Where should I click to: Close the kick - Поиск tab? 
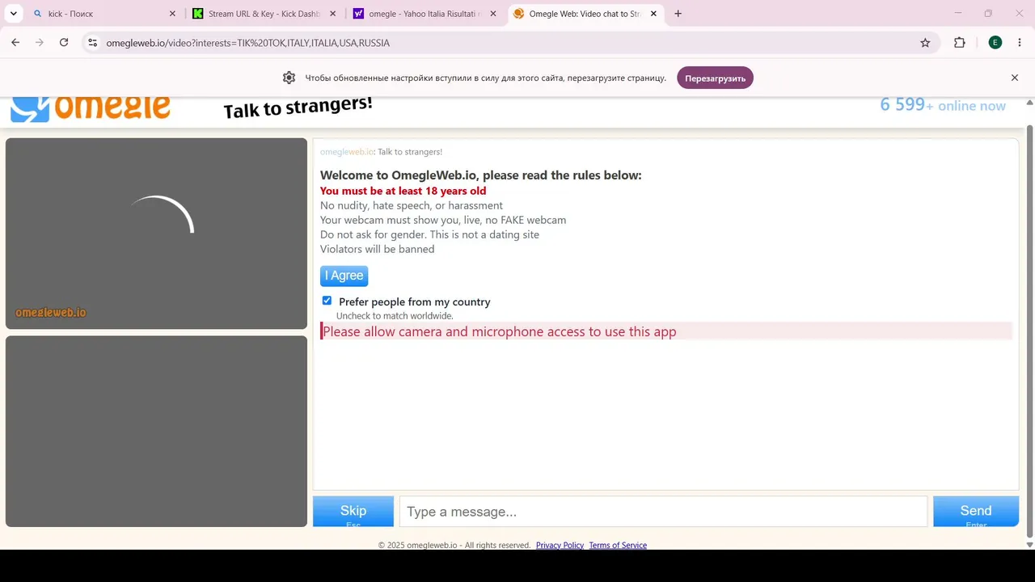pos(172,14)
